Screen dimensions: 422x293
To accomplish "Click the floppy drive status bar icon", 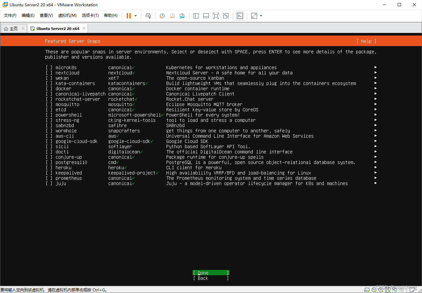I will click(x=387, y=290).
